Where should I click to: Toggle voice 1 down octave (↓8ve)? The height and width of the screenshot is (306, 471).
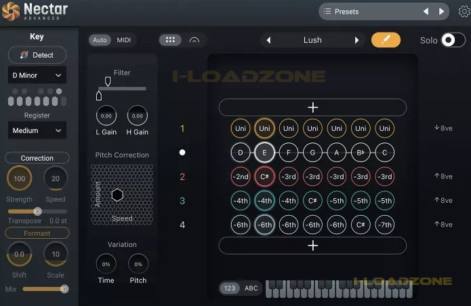(x=443, y=128)
